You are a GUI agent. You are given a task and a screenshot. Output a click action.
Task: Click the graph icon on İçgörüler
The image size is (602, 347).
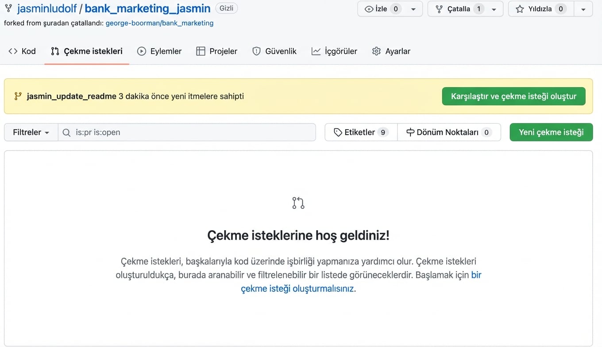[x=316, y=51]
